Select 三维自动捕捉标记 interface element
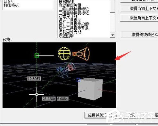The height and width of the screenshot is (126, 158). click(x=74, y=13)
